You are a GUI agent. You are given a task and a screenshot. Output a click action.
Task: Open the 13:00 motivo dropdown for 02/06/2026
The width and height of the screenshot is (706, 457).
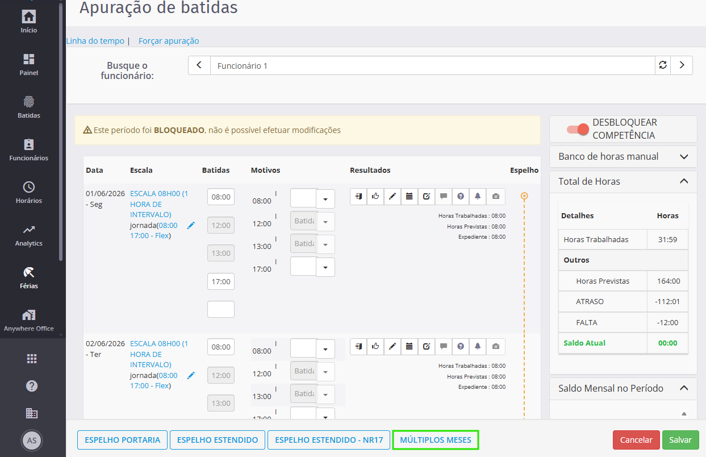pos(325,394)
